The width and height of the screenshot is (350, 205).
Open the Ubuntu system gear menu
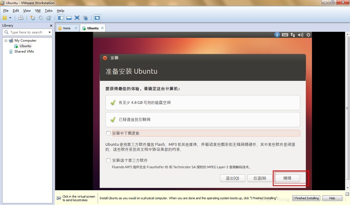click(308, 35)
